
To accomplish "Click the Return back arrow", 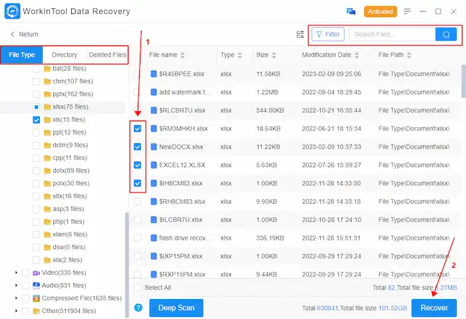I will pyautogui.click(x=13, y=34).
